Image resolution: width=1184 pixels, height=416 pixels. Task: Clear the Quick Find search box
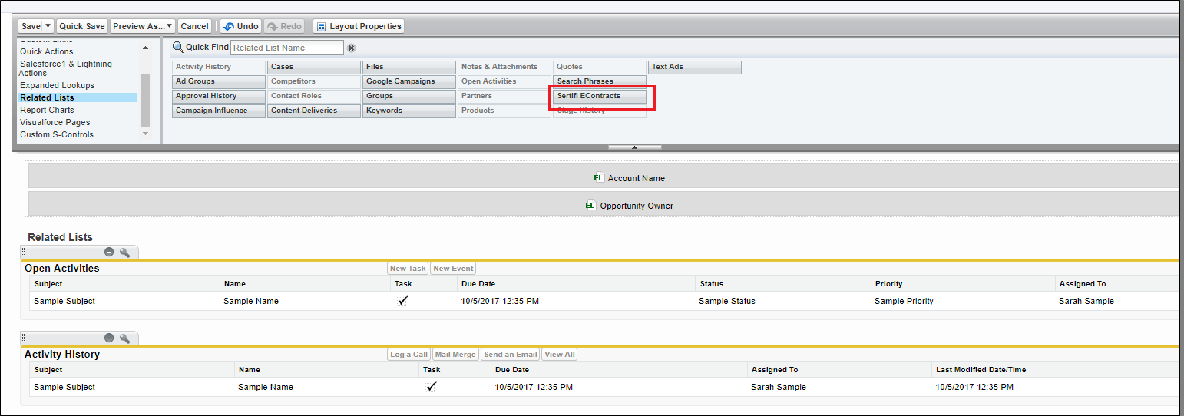point(351,48)
